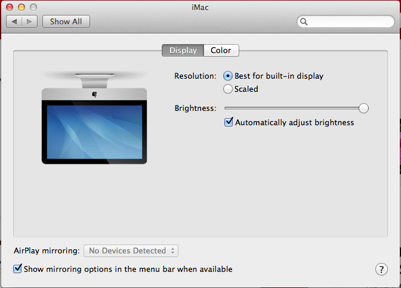Click the iMac window title text

[200, 7]
